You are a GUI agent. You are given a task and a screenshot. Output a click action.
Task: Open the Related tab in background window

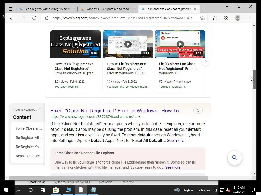point(128,182)
